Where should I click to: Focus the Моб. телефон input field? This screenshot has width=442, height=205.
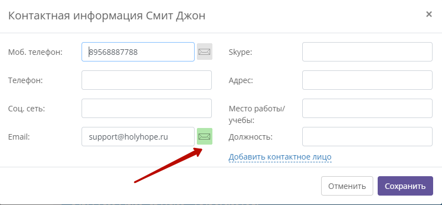(138, 52)
